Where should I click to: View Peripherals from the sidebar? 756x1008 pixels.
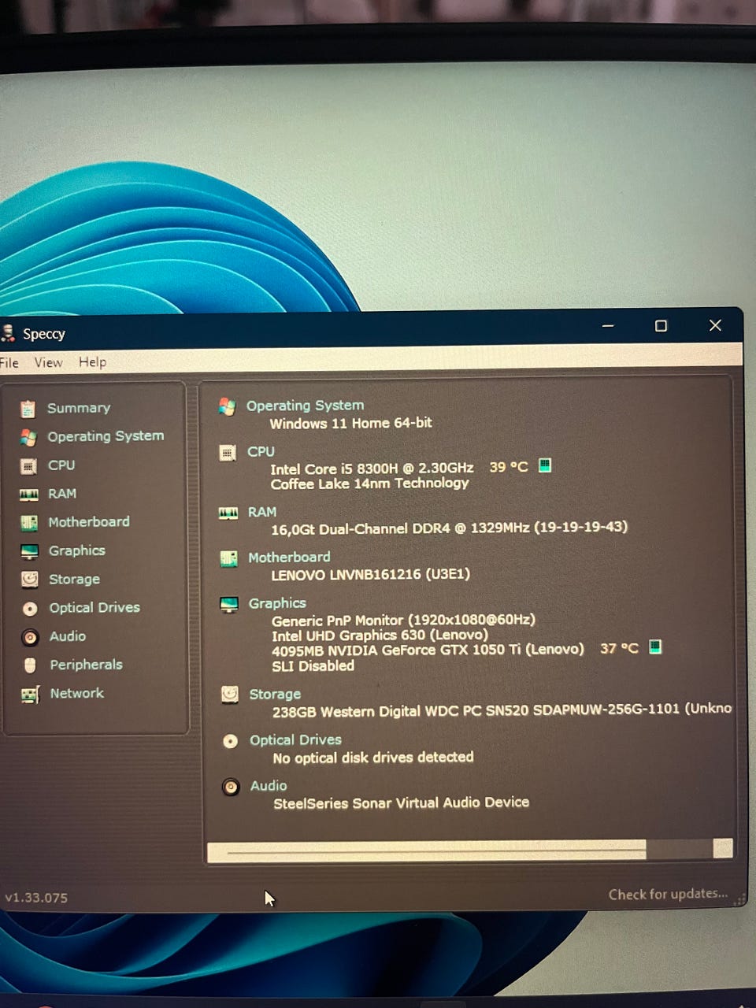(x=86, y=665)
